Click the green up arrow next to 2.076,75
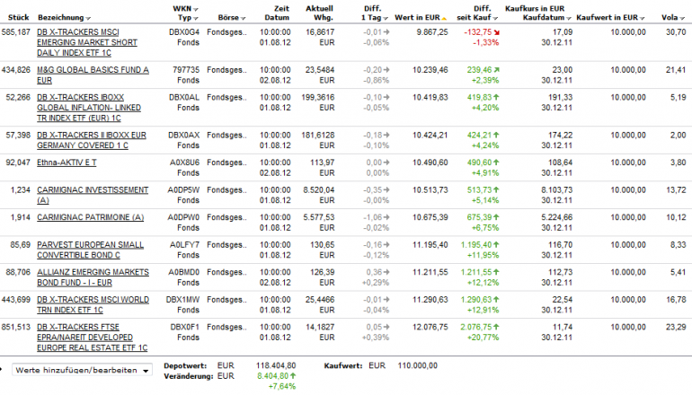 496,327
